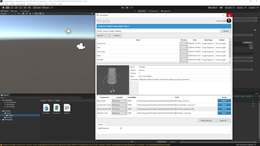The image size is (260, 146).
Task: Expand the Packages folder
Action: pyautogui.click(x=1, y=120)
